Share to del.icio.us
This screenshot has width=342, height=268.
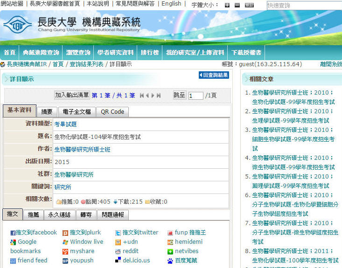click(x=133, y=261)
